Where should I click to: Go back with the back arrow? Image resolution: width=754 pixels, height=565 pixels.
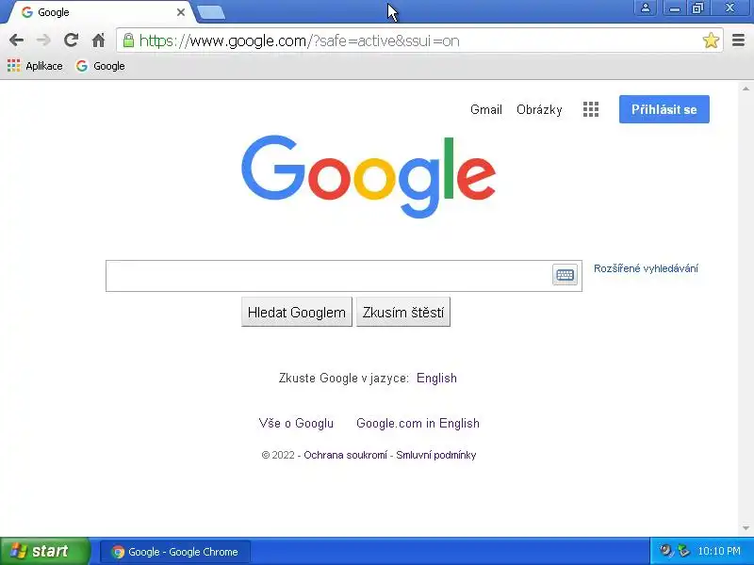[x=16, y=40]
